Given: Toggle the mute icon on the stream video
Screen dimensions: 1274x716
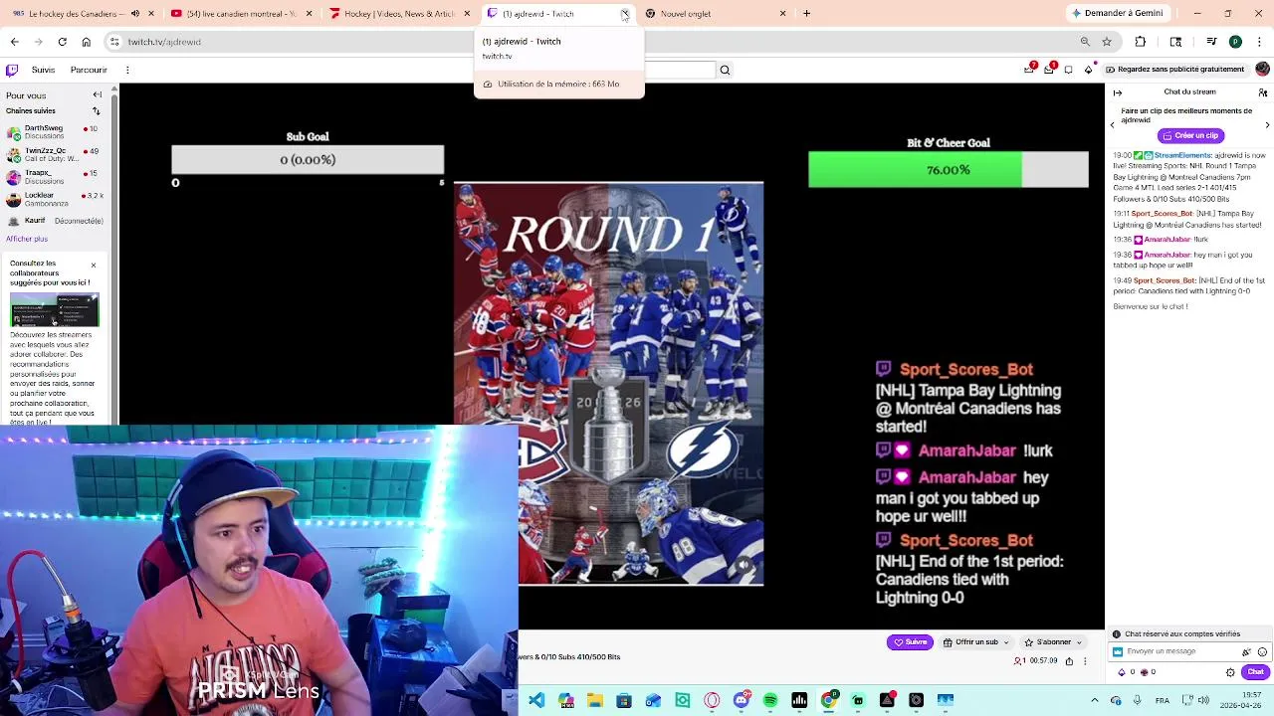Looking at the screenshot, I should (743, 565).
